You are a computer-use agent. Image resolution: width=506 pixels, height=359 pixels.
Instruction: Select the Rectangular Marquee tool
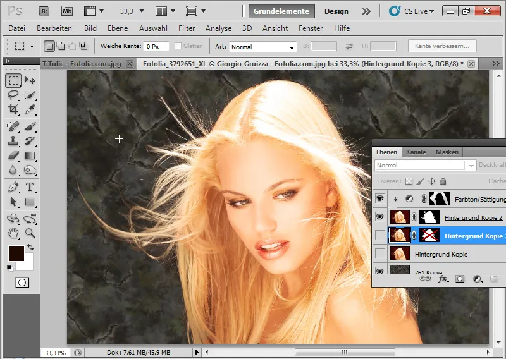point(13,80)
